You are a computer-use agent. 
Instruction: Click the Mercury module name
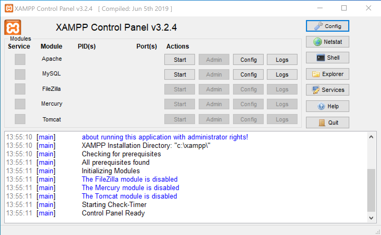pos(52,104)
